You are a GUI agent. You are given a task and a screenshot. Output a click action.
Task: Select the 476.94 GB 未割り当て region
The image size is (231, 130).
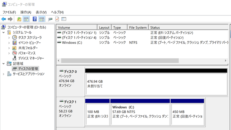[156, 82]
